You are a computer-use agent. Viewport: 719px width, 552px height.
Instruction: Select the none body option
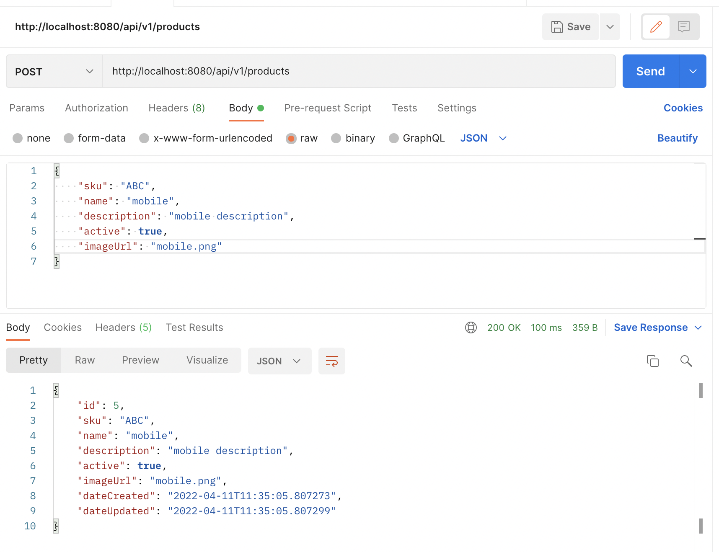click(x=18, y=138)
